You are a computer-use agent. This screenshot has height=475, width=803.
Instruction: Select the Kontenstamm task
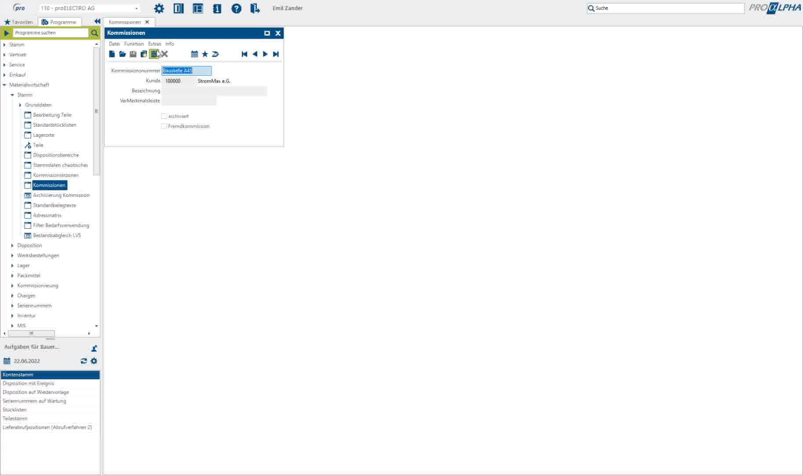pos(50,375)
